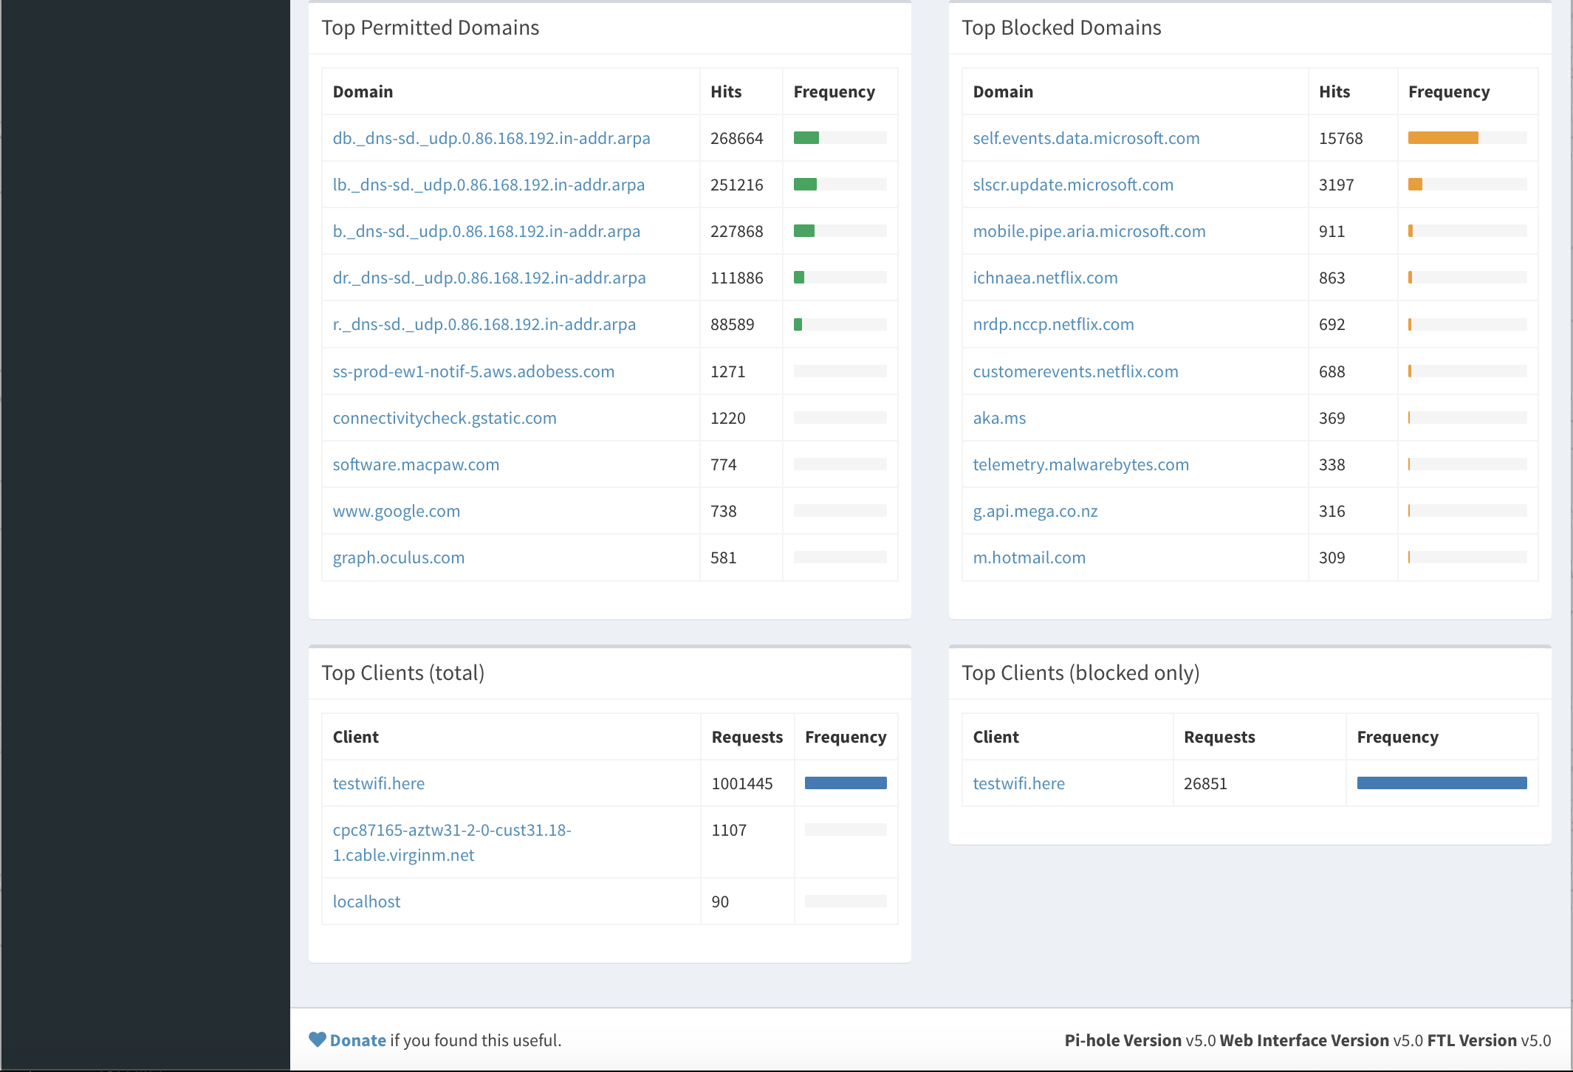This screenshot has width=1573, height=1072.
Task: Click the heart icon beside Donate
Action: [318, 1040]
